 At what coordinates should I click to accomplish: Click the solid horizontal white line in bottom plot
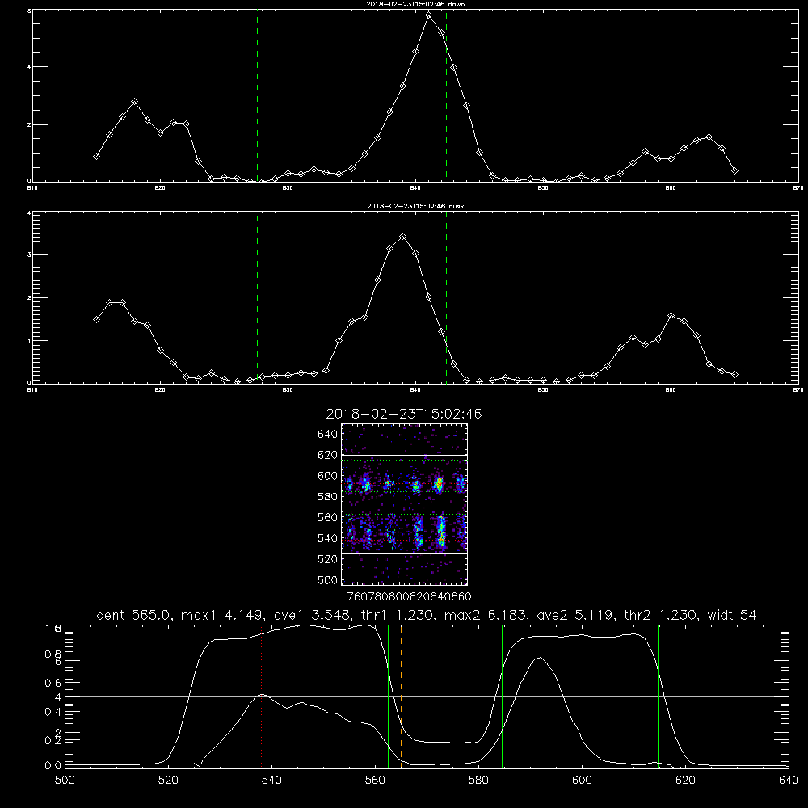[x=427, y=696]
